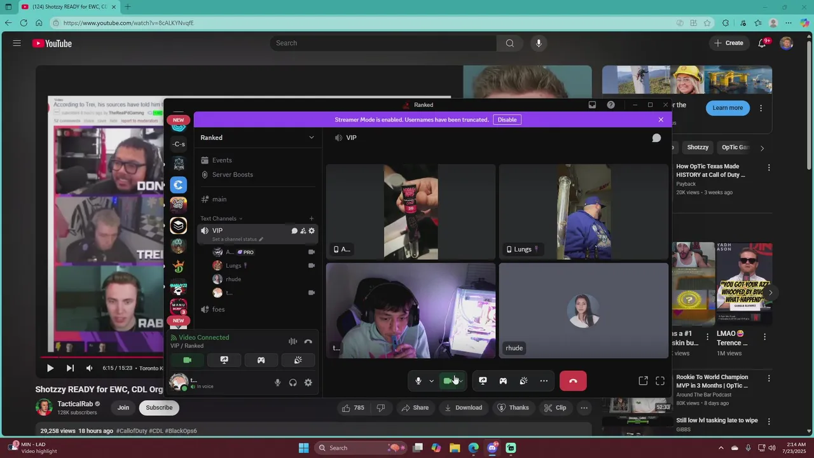Viewport: 814px width, 458px height.
Task: Search YouTube with your voice
Action: pos(539,43)
